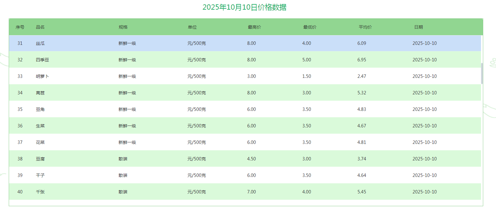Click the 花菜 product name cell
496x209 pixels.
click(x=40, y=142)
